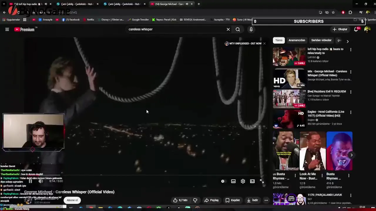The width and height of the screenshot is (376, 211).
Task: Open options for Eagles - Hotel California video
Action: 351,112
